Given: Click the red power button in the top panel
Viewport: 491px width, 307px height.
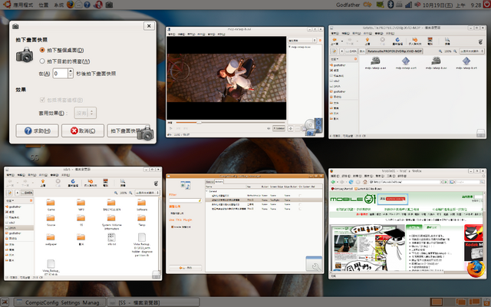Looking at the screenshot, I should point(487,4).
